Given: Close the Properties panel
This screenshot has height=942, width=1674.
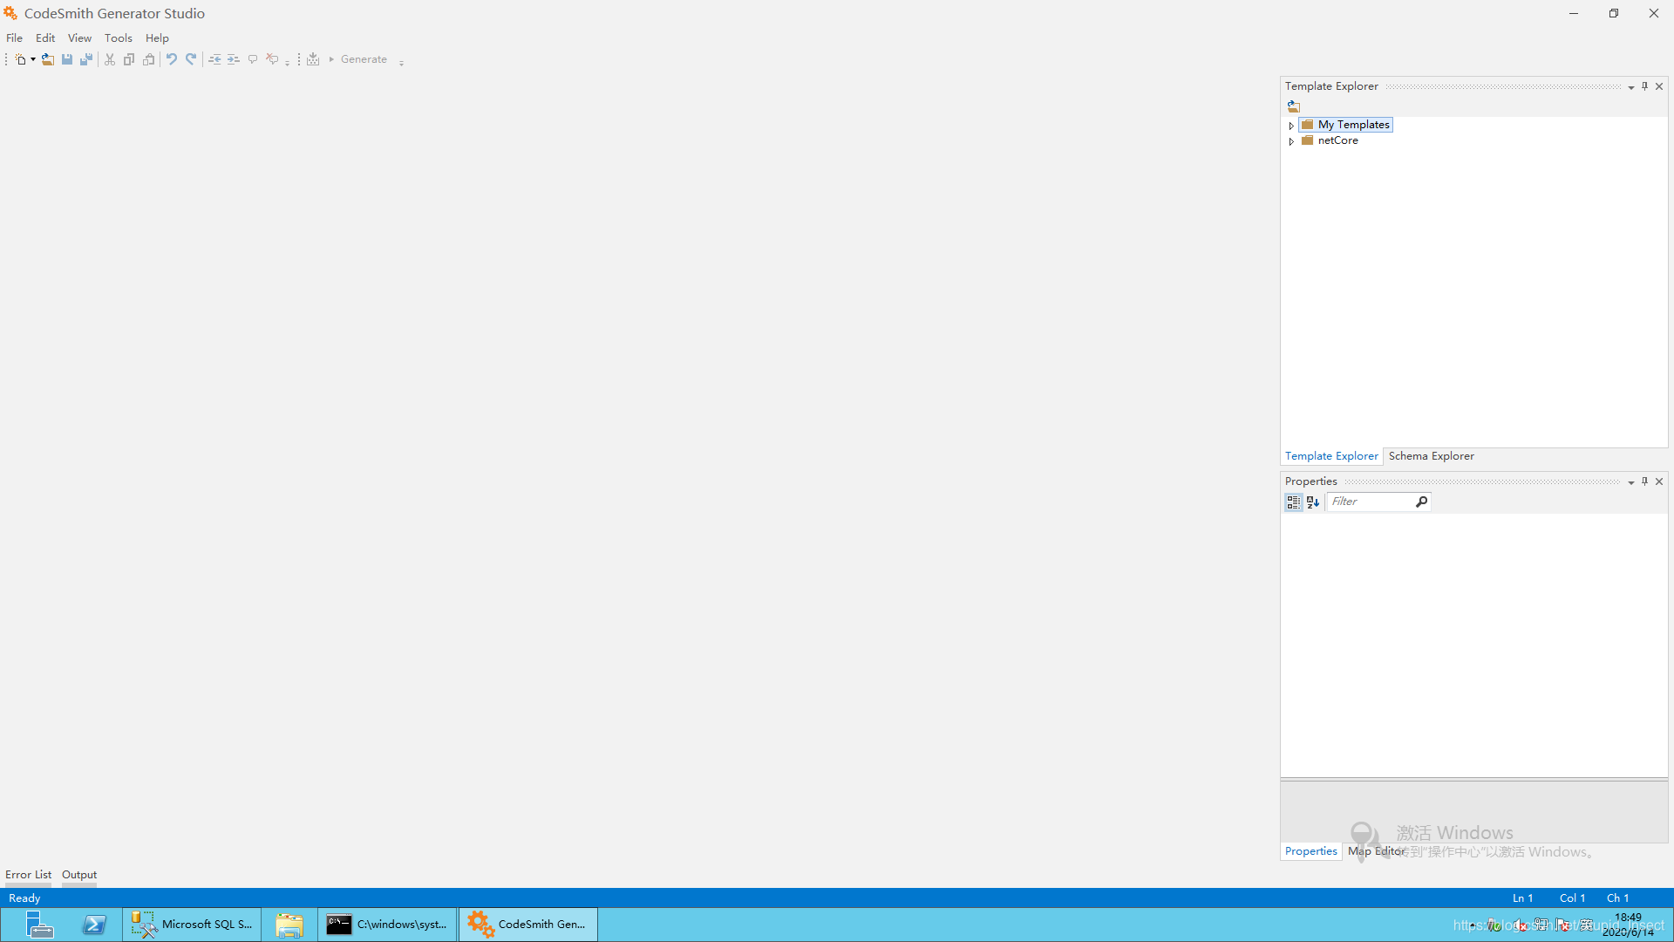Looking at the screenshot, I should pyautogui.click(x=1659, y=481).
